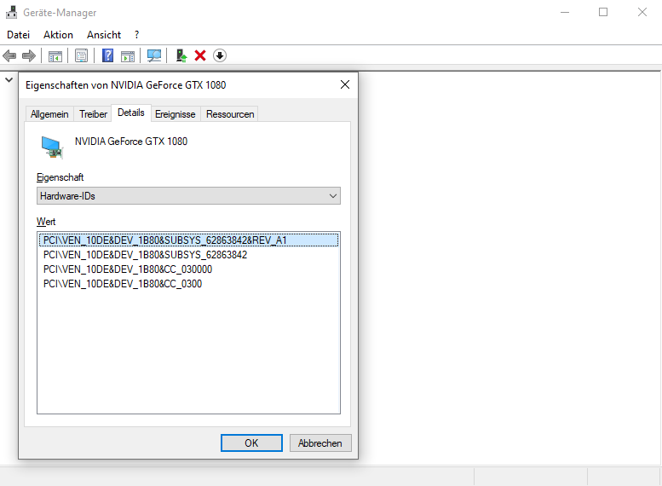Select the Details tab
Image resolution: width=662 pixels, height=486 pixels.
pyautogui.click(x=131, y=113)
